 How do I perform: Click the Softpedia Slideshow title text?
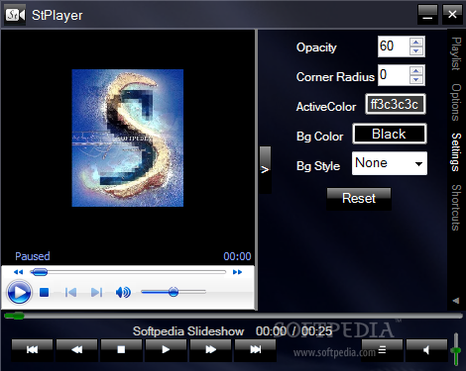coord(188,331)
